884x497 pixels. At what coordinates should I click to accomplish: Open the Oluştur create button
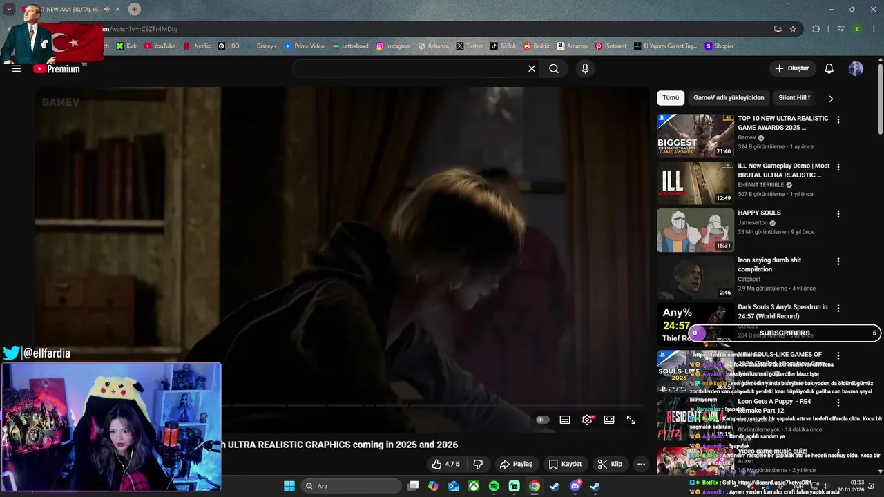[x=791, y=68]
